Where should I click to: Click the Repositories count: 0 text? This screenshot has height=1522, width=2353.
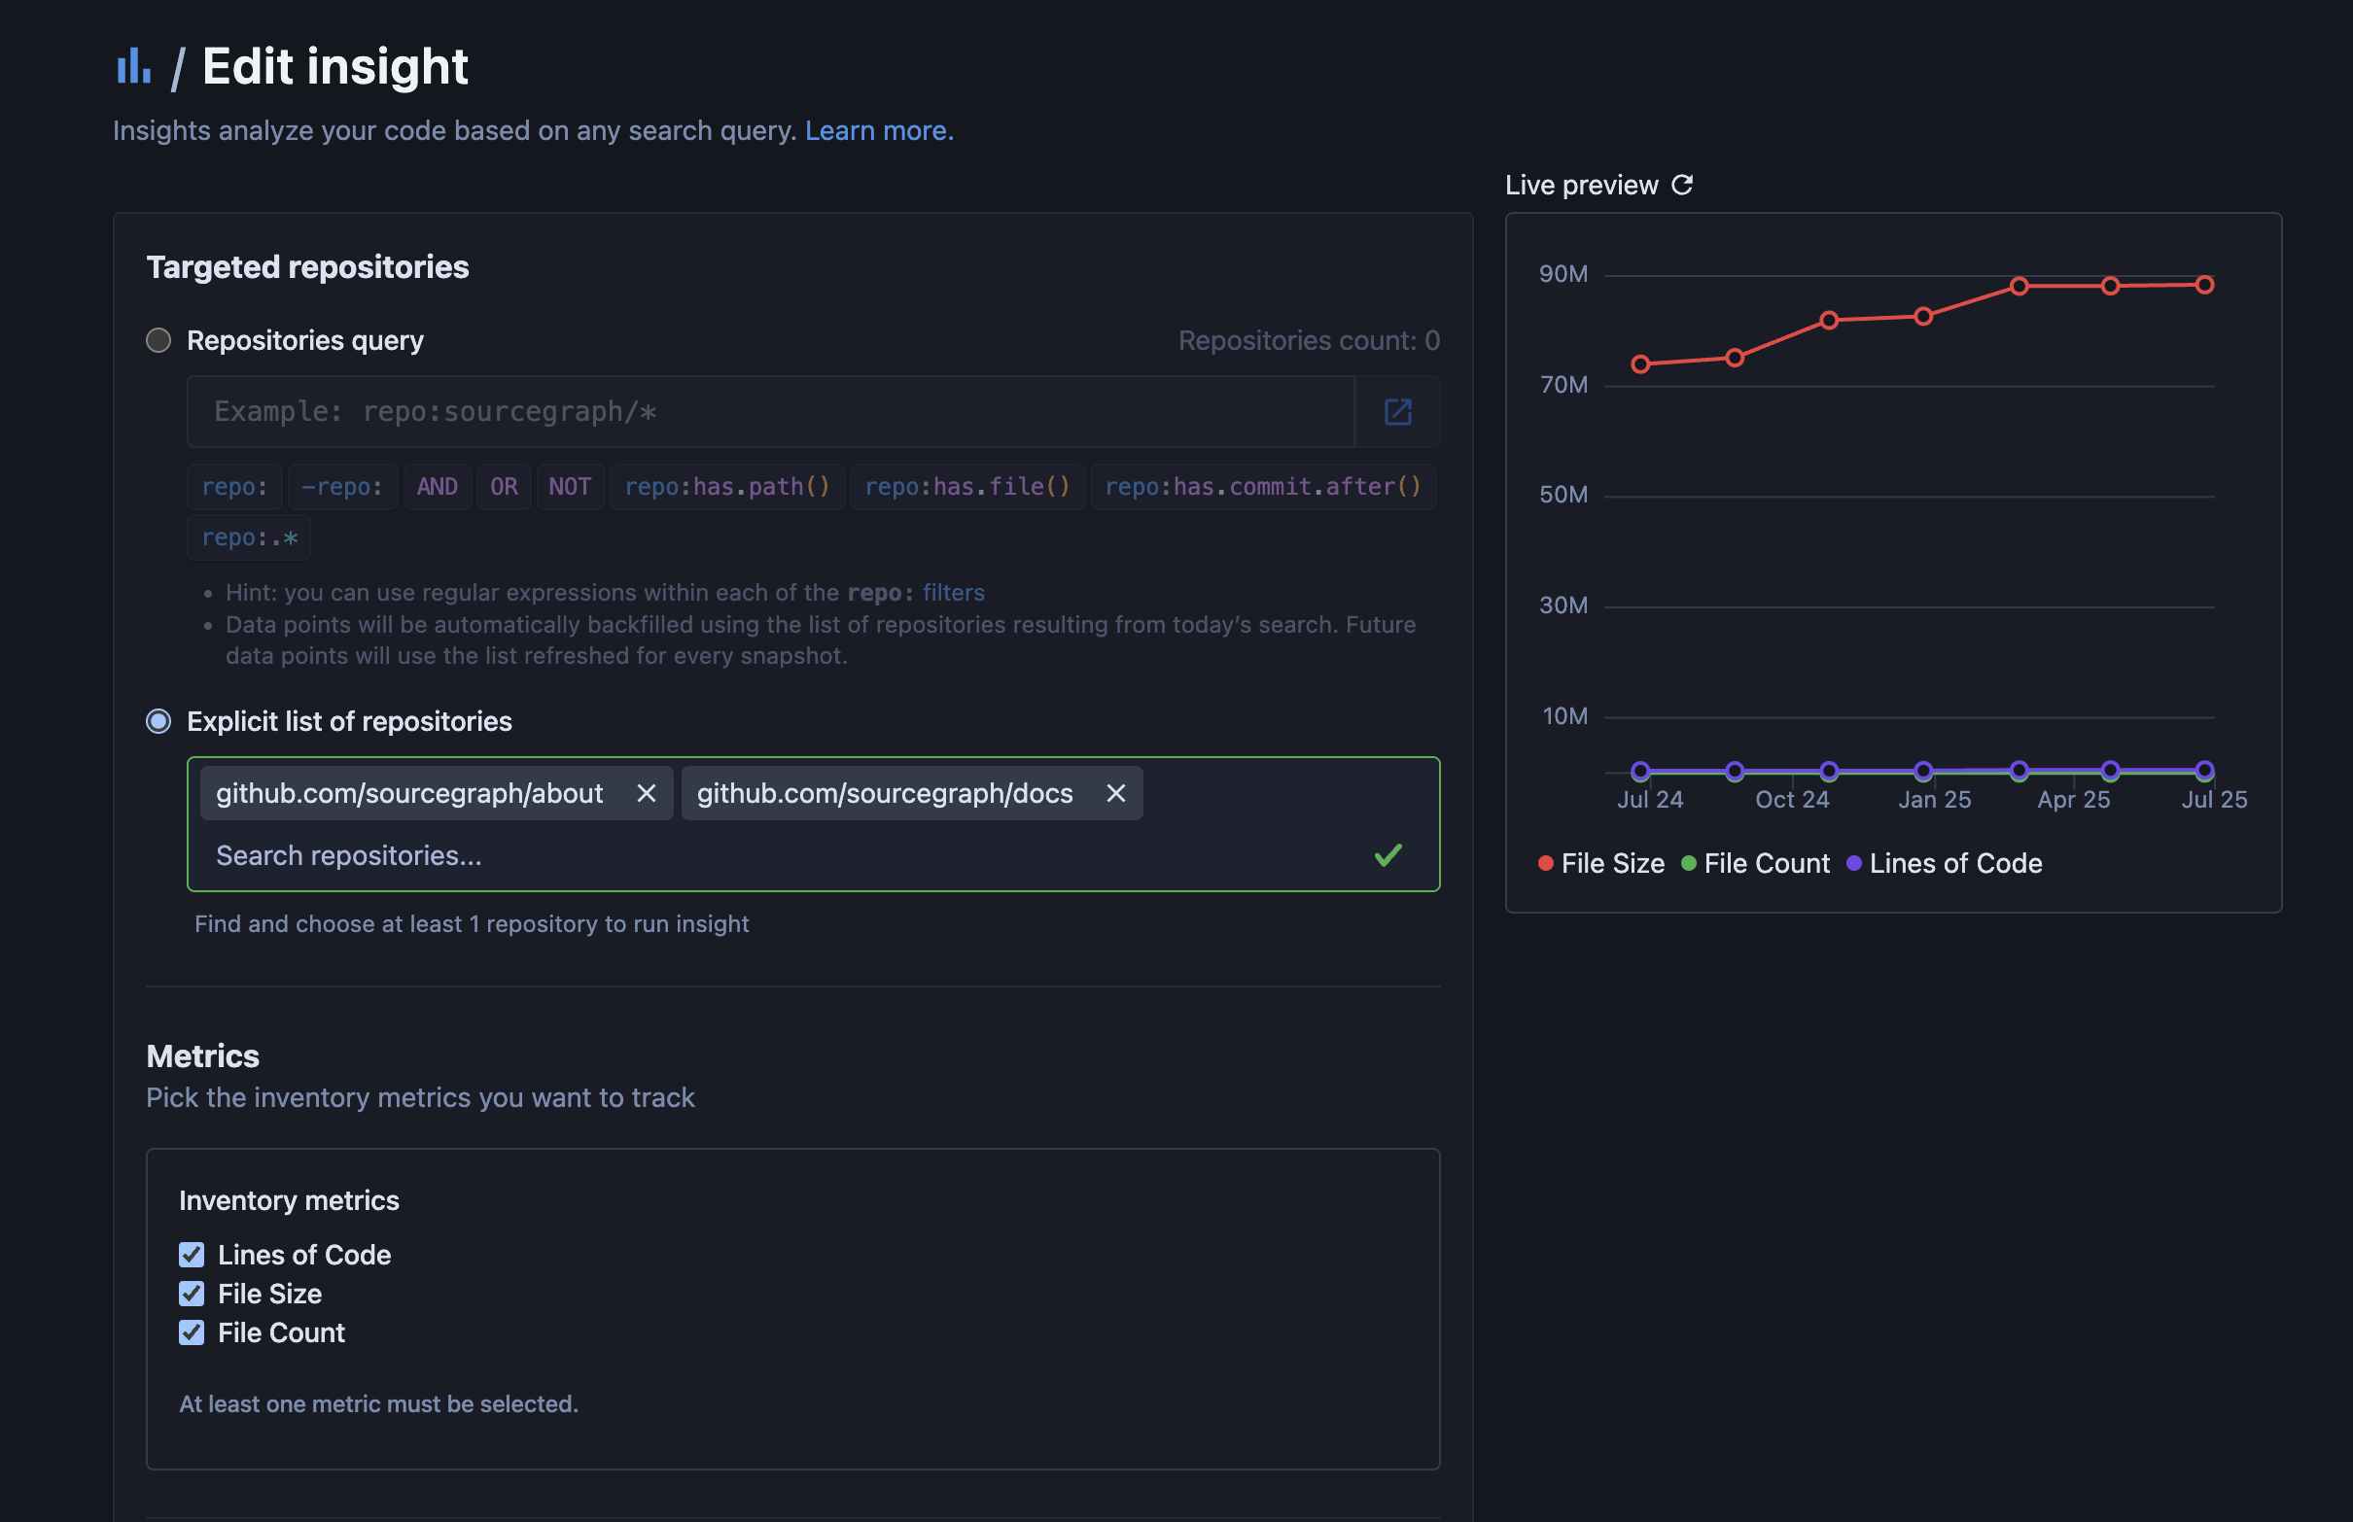click(1309, 341)
